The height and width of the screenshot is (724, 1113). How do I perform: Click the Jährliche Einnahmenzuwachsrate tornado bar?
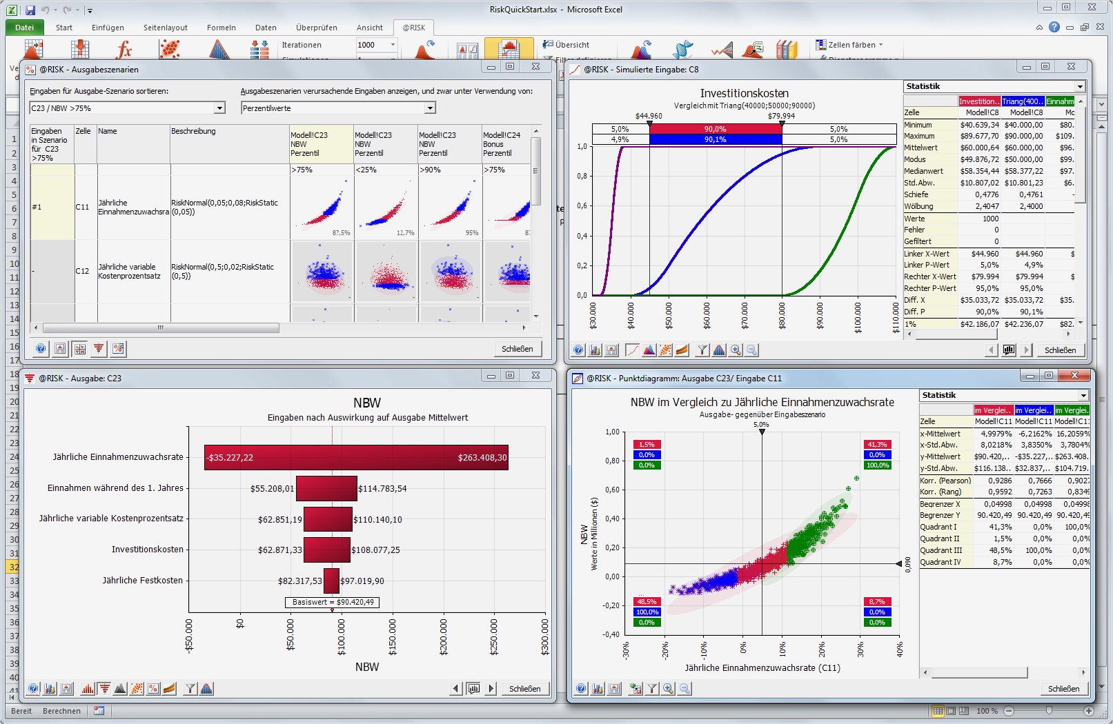click(356, 457)
